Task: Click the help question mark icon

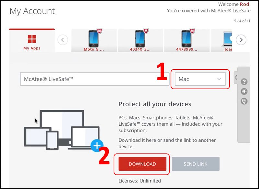Action: (x=244, y=82)
